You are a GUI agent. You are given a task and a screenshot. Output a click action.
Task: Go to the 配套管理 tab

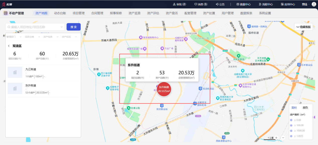190,13
